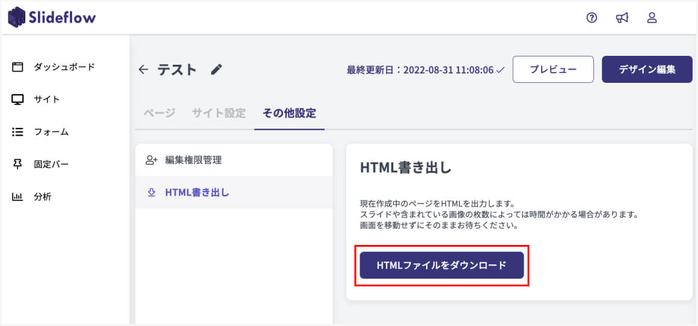Select HTML書き出し in the settings list

(197, 193)
